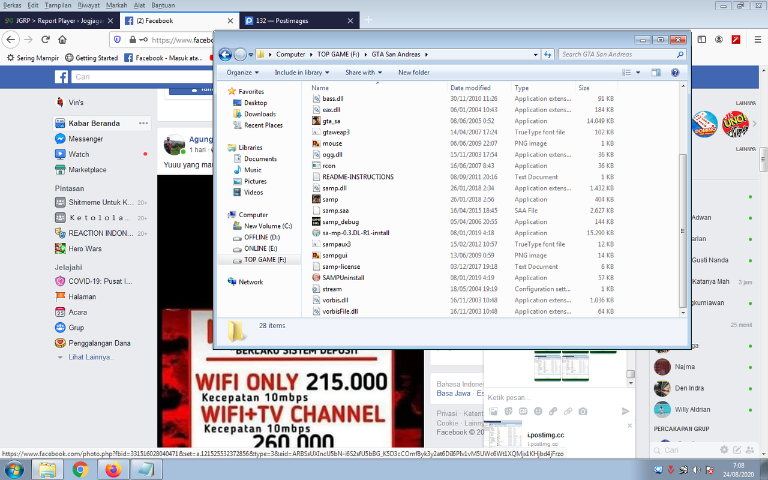Open Google Chrome from the taskbar
Image resolution: width=768 pixels, height=480 pixels.
80,469
